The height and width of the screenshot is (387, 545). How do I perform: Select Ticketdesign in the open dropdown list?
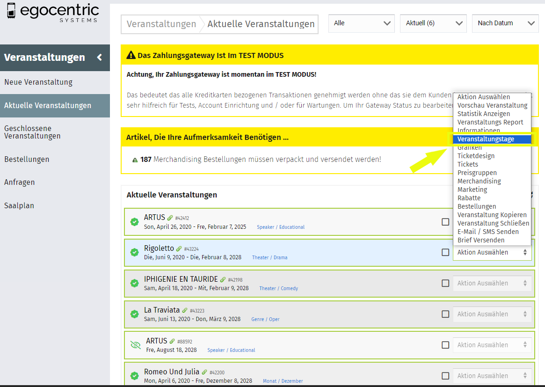(476, 156)
